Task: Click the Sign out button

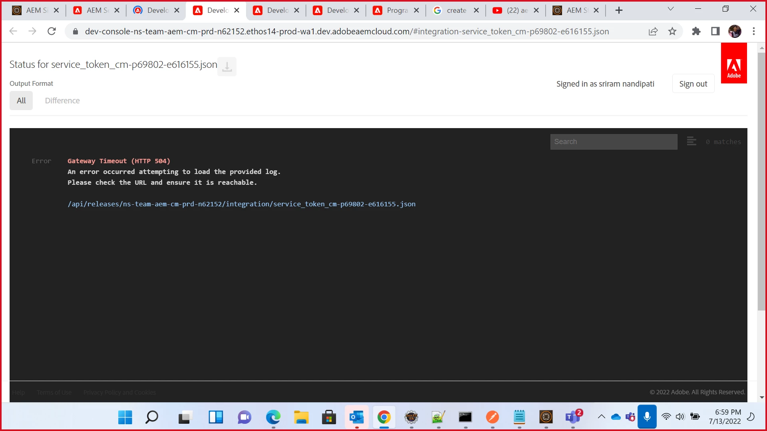Action: point(693,84)
